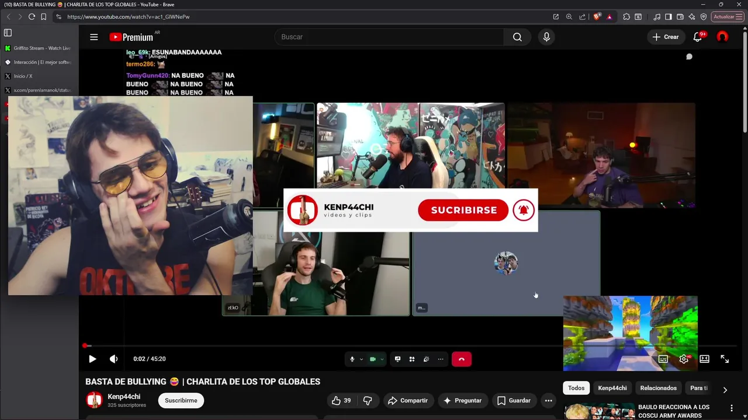
Task: Open browser extensions puzzle icon
Action: click(626, 17)
